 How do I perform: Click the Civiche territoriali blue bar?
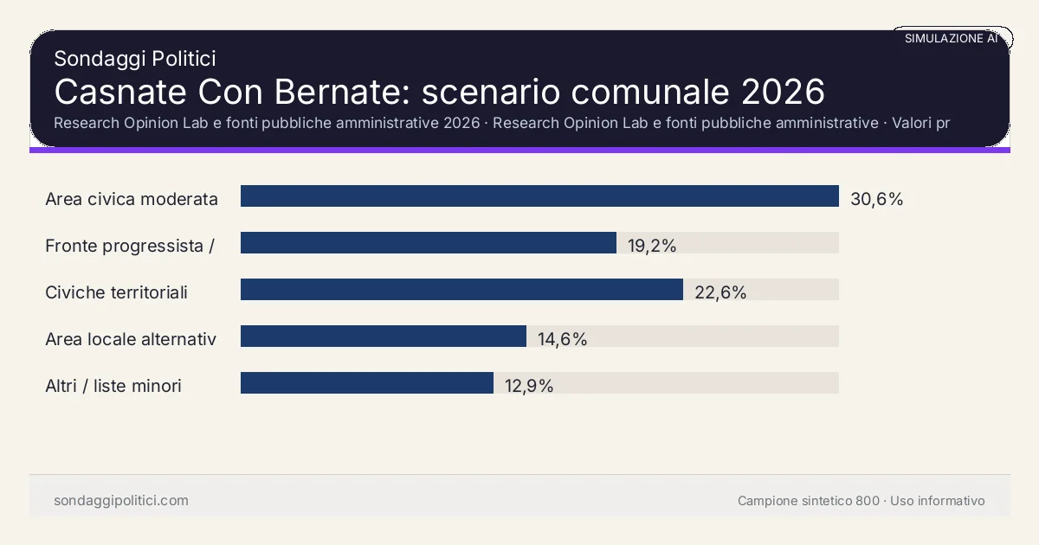pos(461,290)
